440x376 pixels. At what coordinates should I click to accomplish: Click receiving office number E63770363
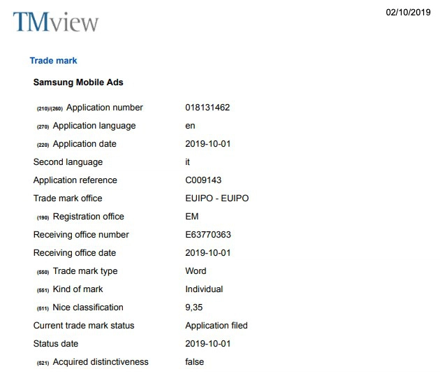(x=207, y=235)
